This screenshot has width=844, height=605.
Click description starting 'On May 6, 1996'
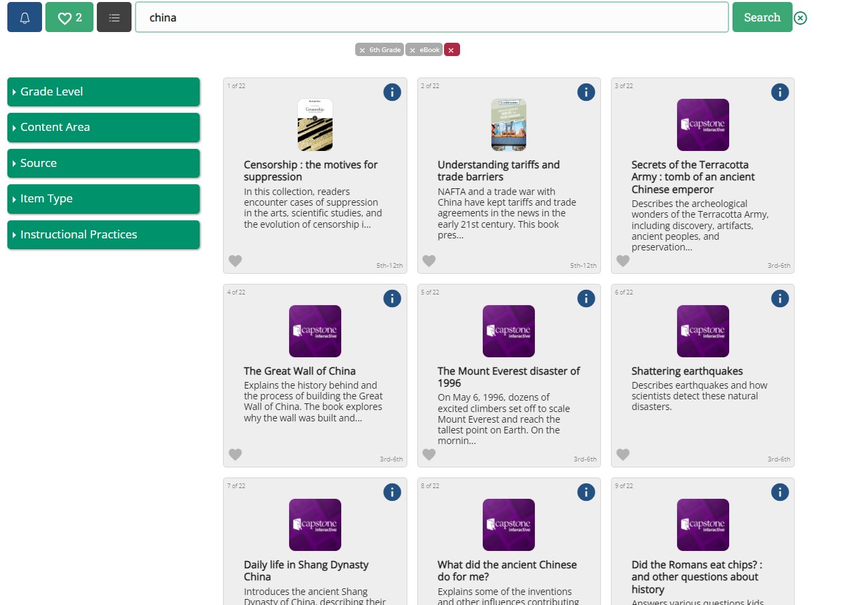504,419
